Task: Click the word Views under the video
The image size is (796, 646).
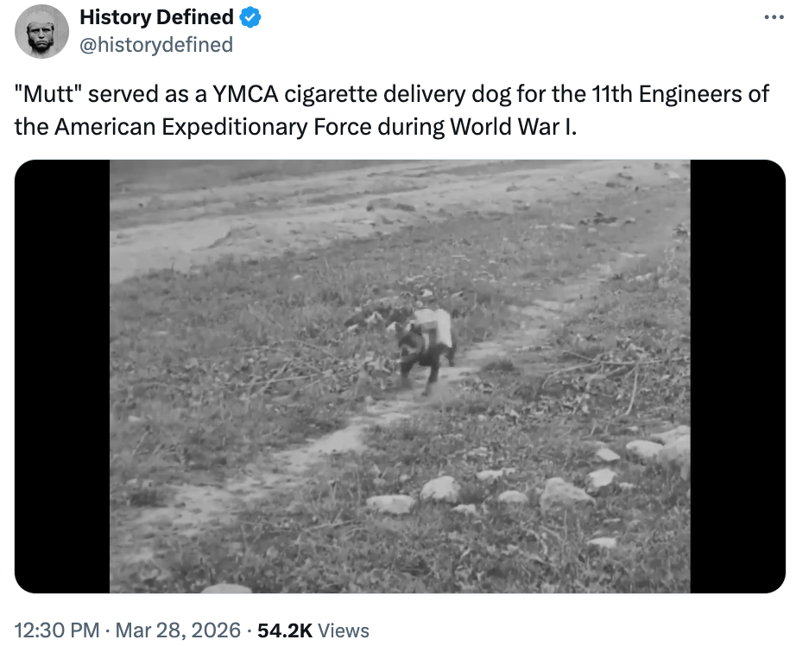Action: pos(344,630)
